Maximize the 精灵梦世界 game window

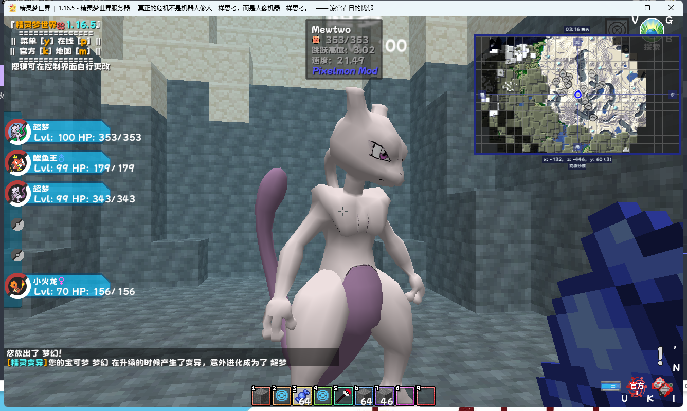point(647,8)
